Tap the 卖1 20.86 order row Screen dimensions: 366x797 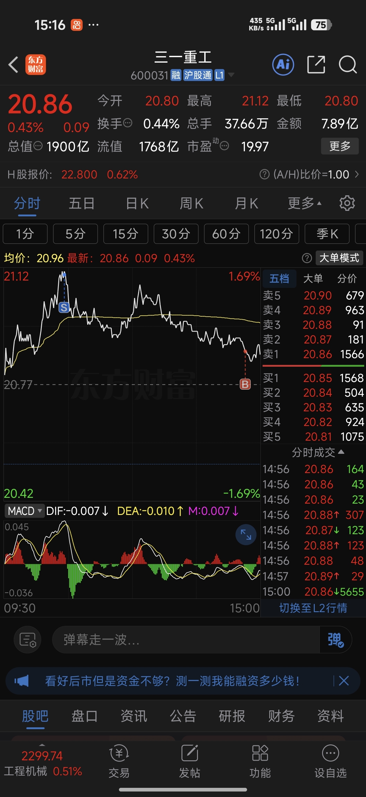313,354
